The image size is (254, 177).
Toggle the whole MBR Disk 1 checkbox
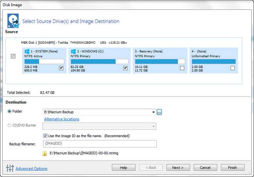point(13,56)
